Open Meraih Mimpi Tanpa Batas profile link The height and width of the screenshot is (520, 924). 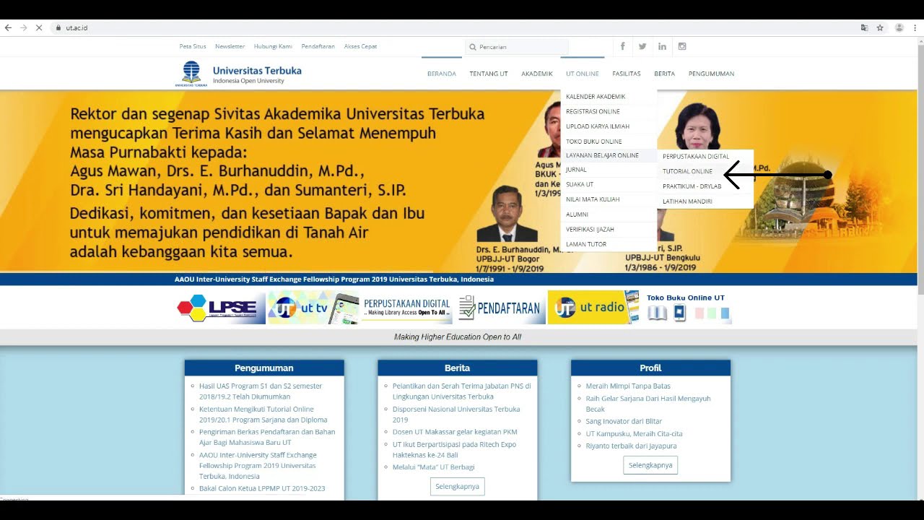click(x=628, y=386)
